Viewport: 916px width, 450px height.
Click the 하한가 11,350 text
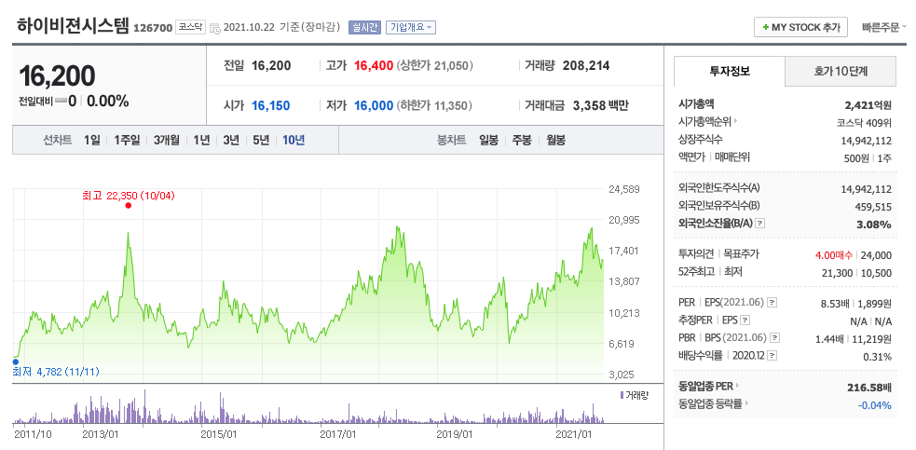click(434, 106)
